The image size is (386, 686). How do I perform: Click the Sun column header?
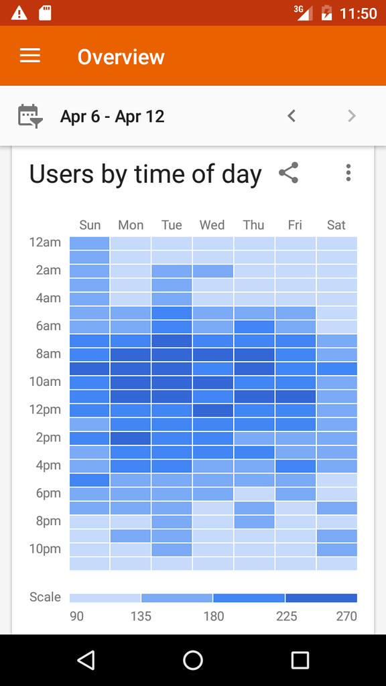[90, 225]
